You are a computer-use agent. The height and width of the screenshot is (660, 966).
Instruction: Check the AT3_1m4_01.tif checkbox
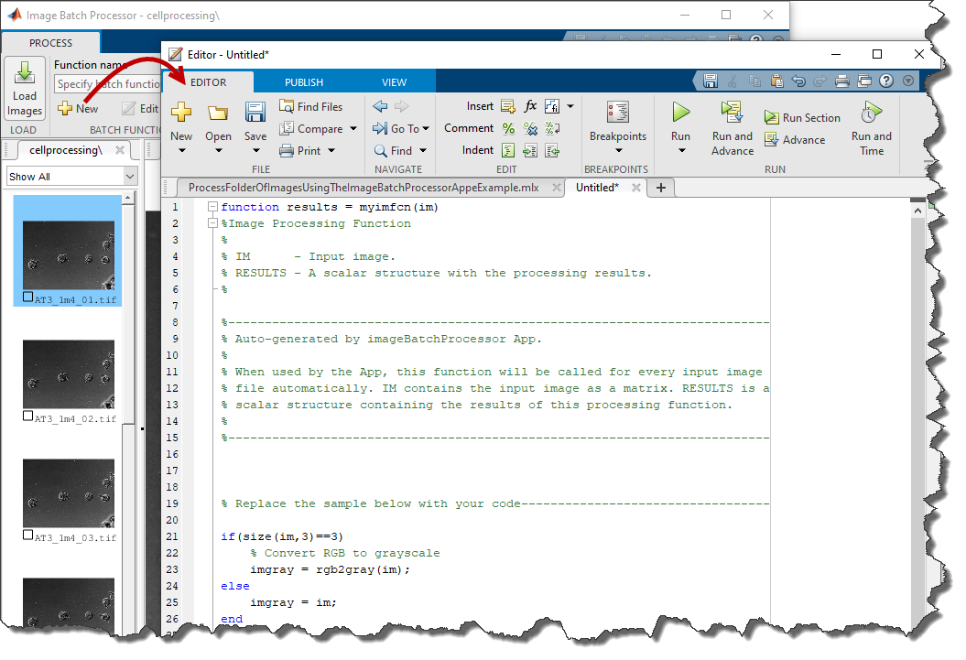coord(27,297)
